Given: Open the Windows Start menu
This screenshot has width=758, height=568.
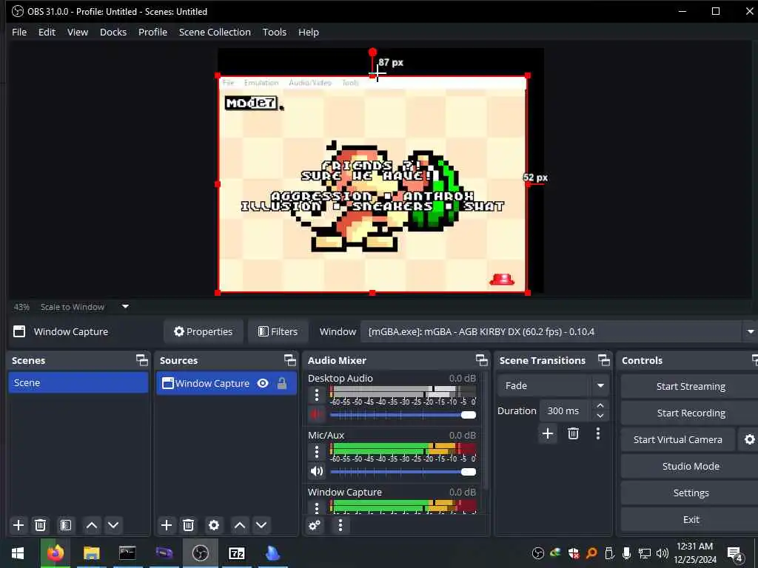Looking at the screenshot, I should [x=18, y=553].
